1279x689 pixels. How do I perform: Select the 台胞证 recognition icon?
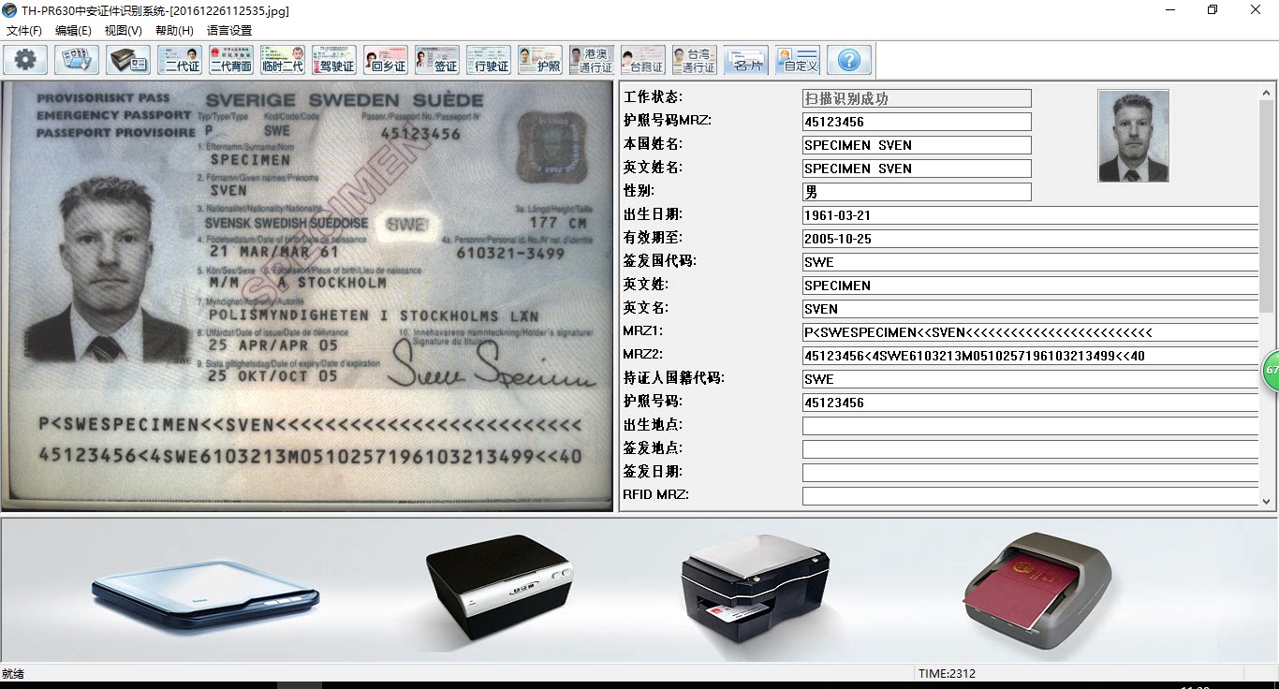pos(643,61)
